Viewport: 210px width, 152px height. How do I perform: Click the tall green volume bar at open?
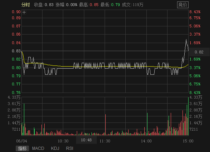[24, 119]
